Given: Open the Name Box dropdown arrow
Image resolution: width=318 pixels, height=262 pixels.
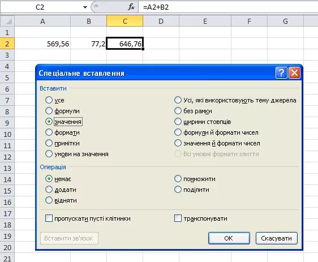Looking at the screenshot, I should pyautogui.click(x=85, y=7).
